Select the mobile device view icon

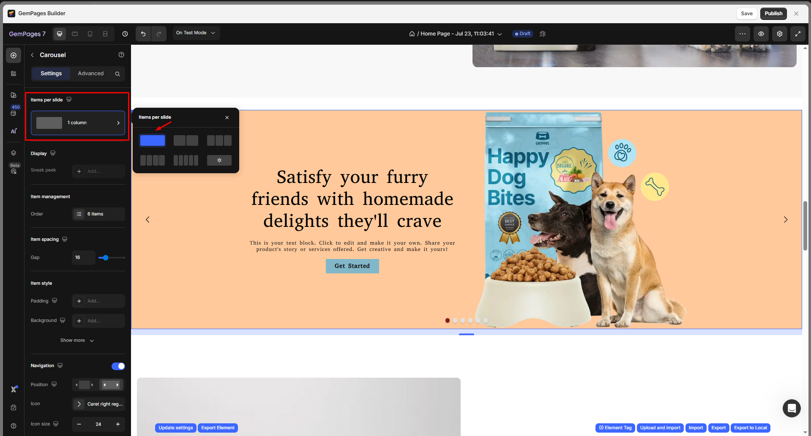click(x=90, y=34)
